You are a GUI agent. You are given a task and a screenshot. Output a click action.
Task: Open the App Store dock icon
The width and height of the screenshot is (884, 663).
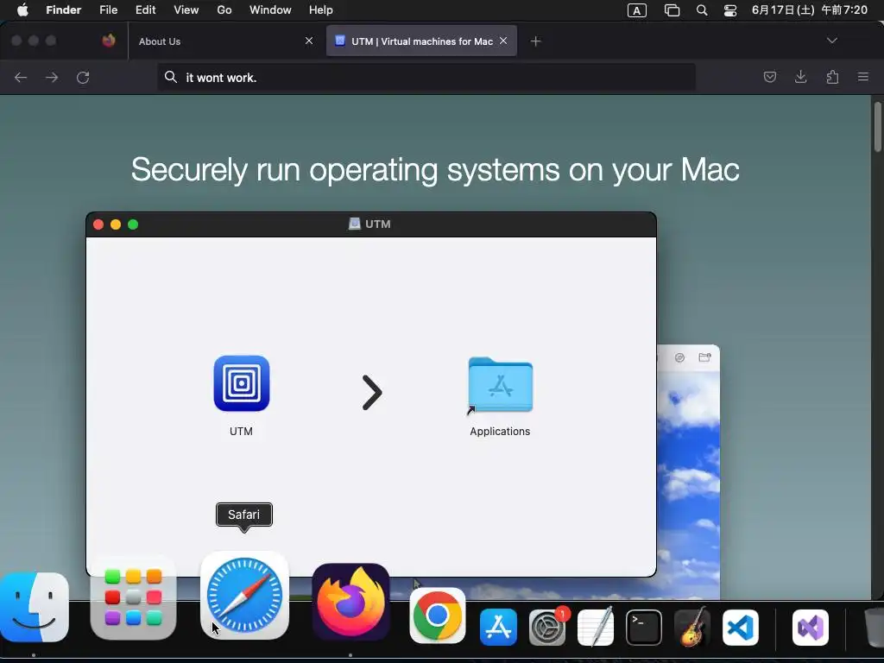(498, 627)
